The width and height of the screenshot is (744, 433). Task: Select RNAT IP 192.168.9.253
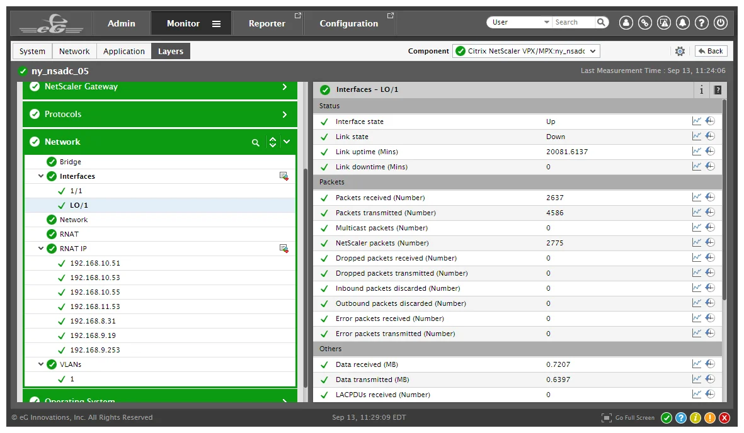[x=95, y=350]
